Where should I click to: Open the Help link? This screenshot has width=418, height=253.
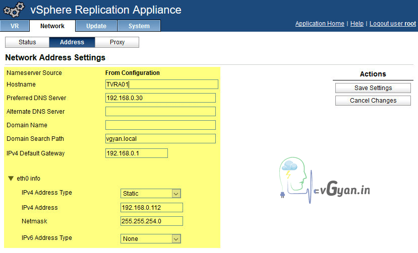(x=356, y=24)
